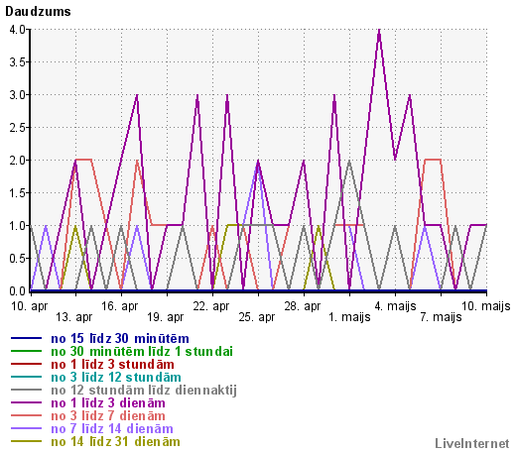Click the '4.0' y-axis value

tap(18, 30)
